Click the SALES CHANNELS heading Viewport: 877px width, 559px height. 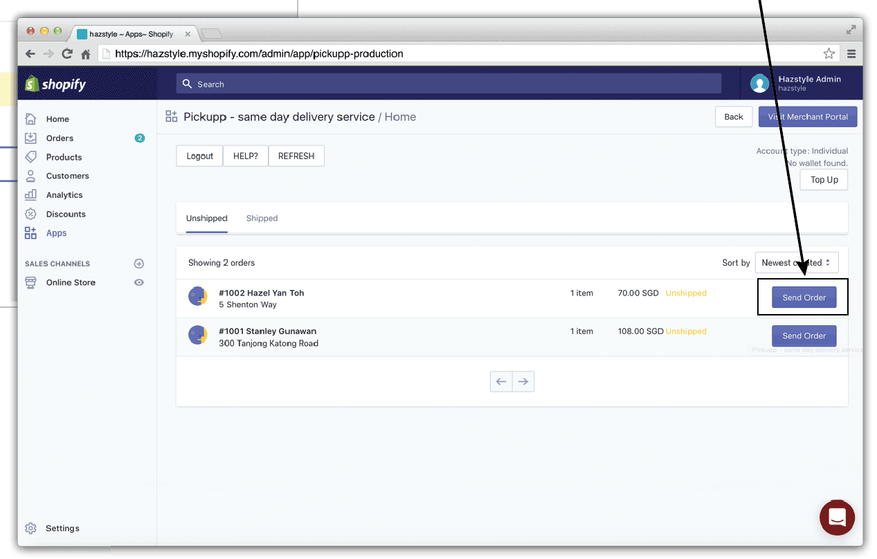coord(57,264)
